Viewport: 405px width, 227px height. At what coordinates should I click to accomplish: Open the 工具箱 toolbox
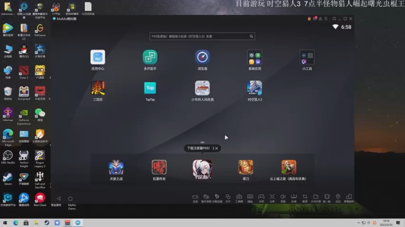[239, 198]
